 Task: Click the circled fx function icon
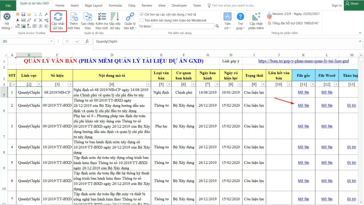tap(41, 26)
